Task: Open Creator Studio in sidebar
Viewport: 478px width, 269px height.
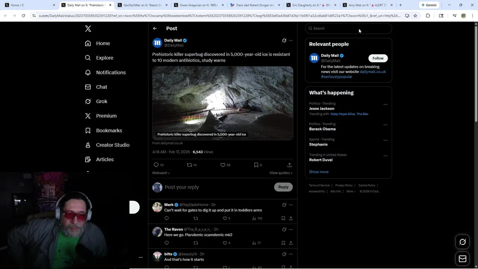Action: (107, 145)
